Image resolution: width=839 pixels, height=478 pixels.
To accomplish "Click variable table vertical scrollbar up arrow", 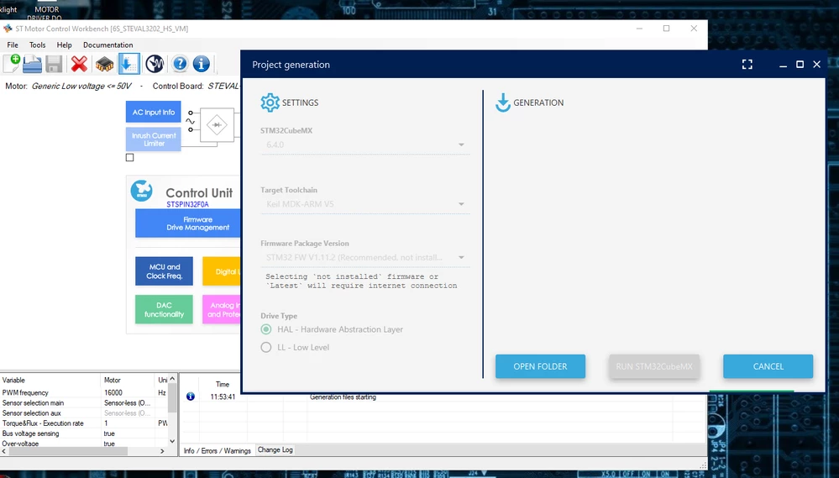I will (172, 379).
